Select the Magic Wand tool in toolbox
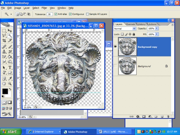 pos(10,36)
